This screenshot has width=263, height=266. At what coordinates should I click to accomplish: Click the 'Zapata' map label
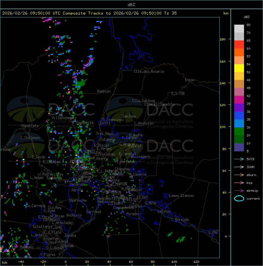[70, 235]
